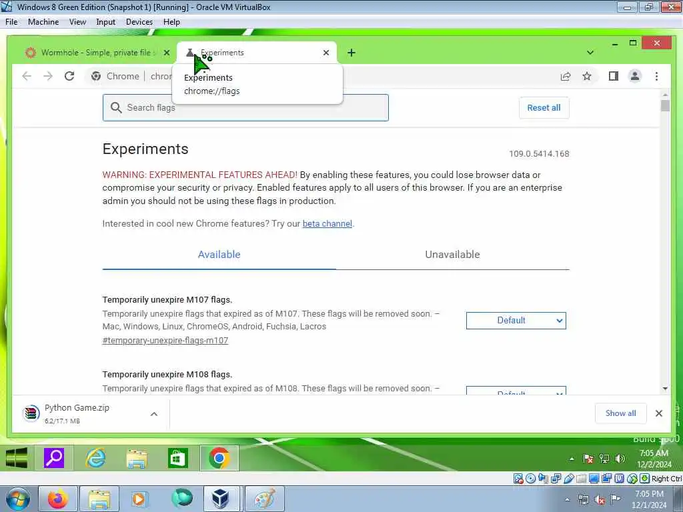Open the VirtualBox File menu
The height and width of the screenshot is (512, 683).
pyautogui.click(x=11, y=22)
